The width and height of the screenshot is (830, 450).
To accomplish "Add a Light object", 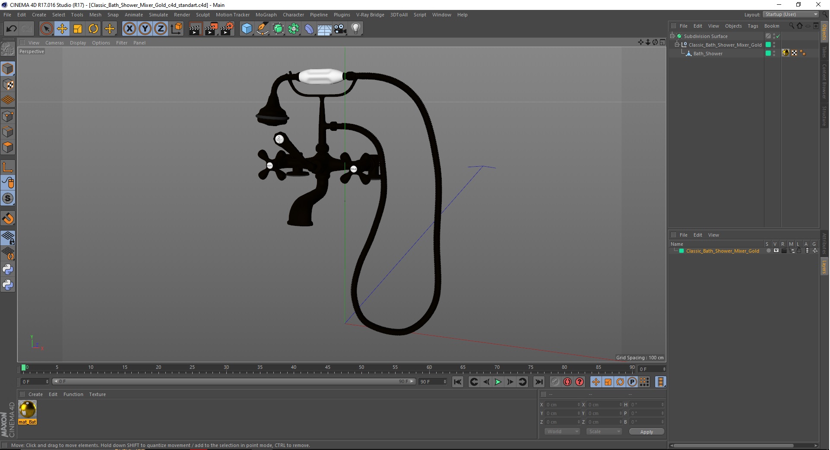I will [356, 29].
